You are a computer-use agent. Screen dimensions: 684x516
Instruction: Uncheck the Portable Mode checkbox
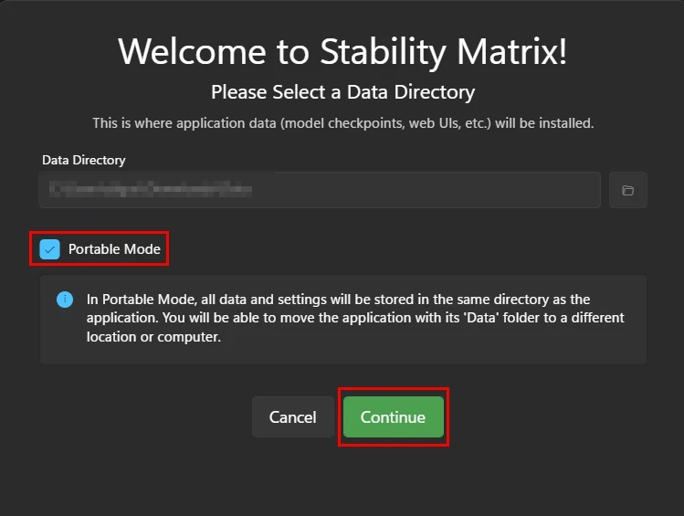pos(49,249)
